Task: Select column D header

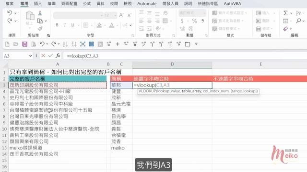Action: tap(172, 64)
